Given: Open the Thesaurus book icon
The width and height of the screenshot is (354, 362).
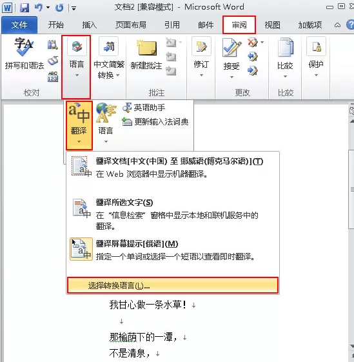Looking at the screenshot, I should (53, 61).
